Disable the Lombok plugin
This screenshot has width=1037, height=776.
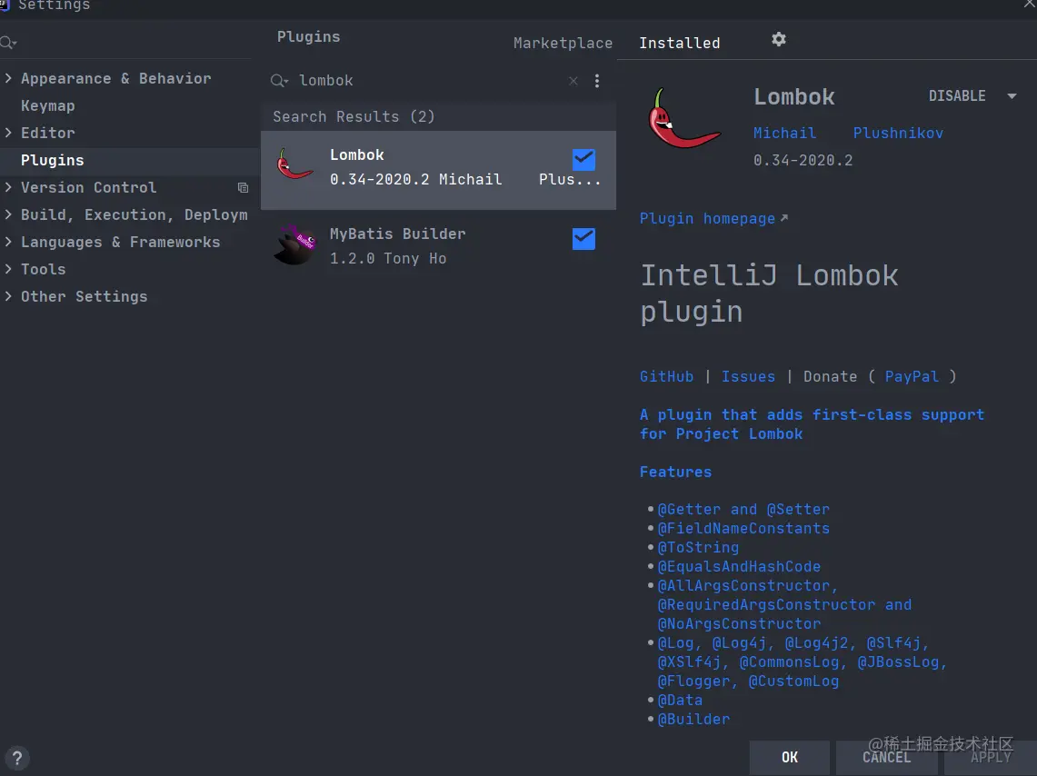coord(957,96)
